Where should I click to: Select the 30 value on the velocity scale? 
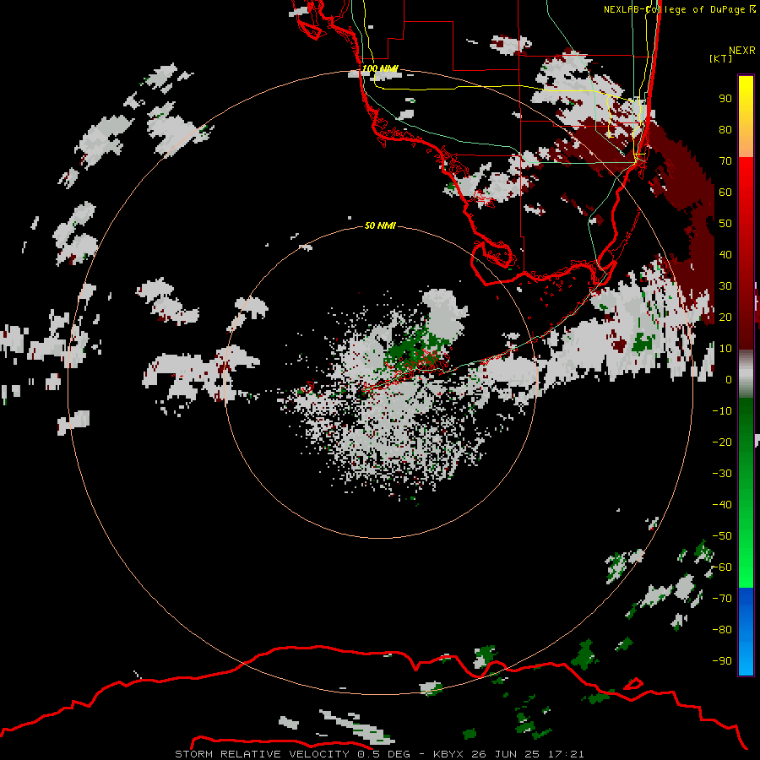pyautogui.click(x=725, y=286)
